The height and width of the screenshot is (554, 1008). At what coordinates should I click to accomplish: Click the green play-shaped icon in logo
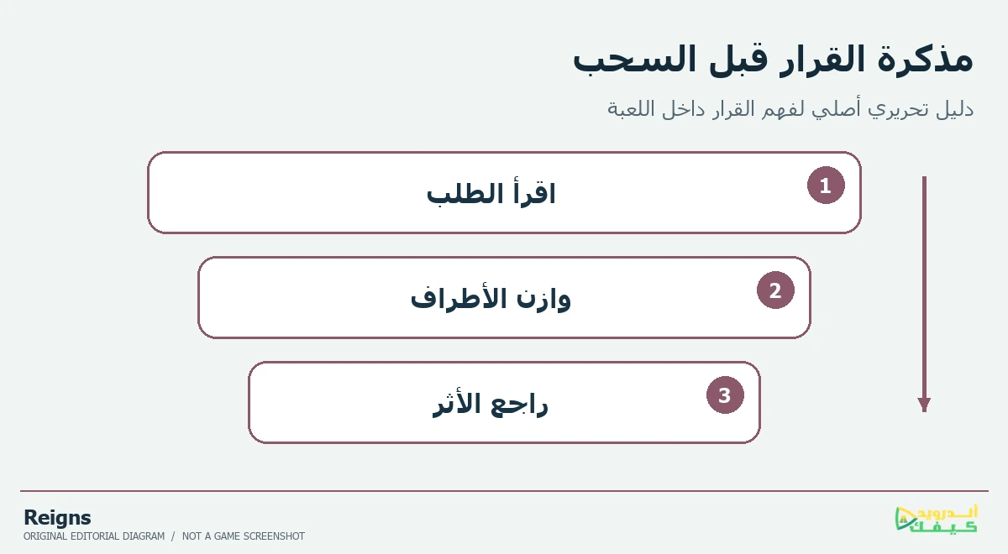pos(907,520)
